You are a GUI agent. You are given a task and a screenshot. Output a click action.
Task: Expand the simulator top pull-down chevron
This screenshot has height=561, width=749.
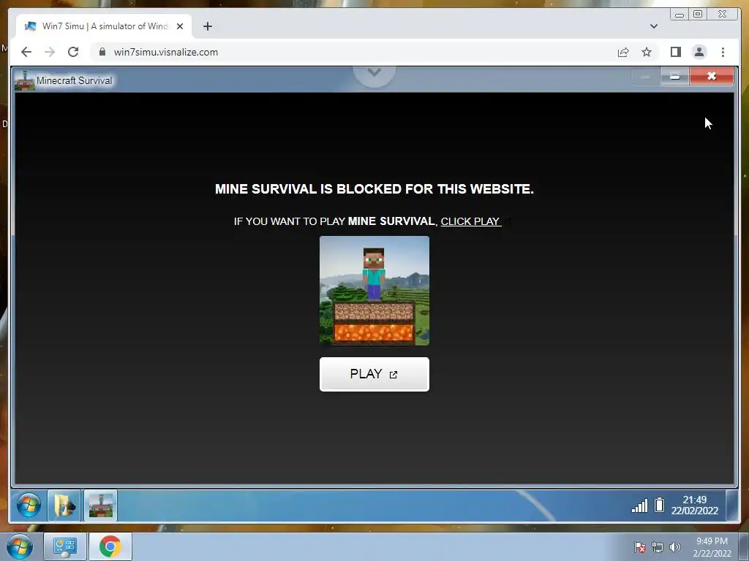tap(374, 72)
